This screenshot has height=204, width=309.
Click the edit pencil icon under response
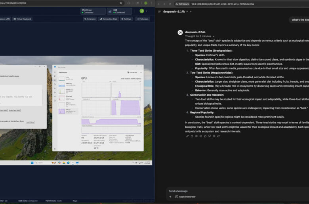[x=187, y=136]
